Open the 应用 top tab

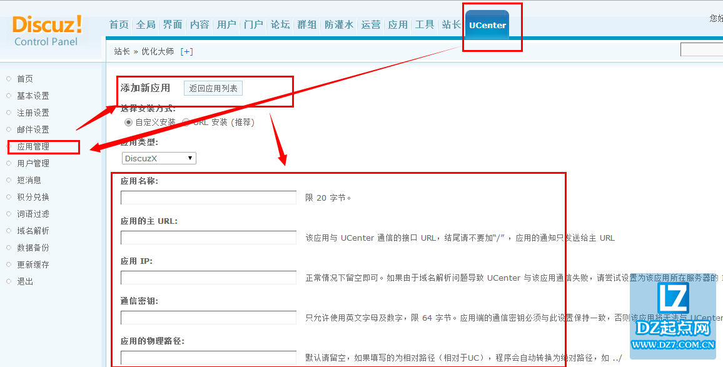(398, 25)
